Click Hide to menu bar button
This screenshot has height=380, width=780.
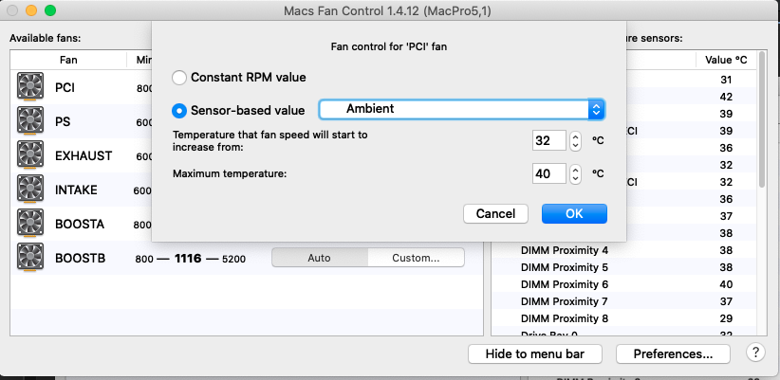(x=535, y=354)
